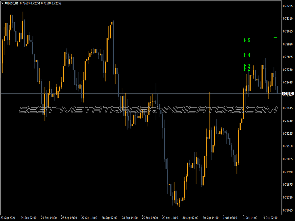The width and height of the screenshot is (295, 221).
Task: Click the chart menu triangle beside AUDUSD,H1
Action: pos(2,3)
